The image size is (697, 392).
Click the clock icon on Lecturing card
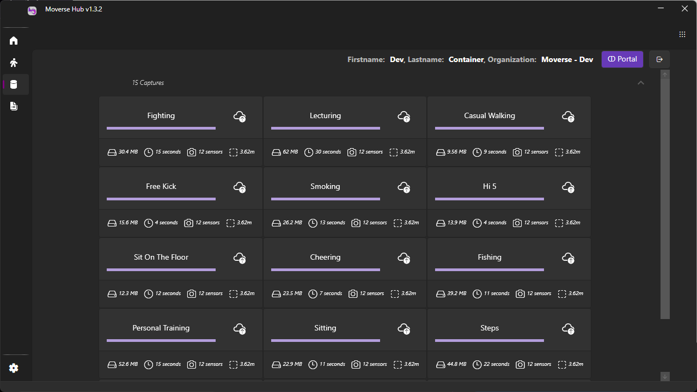click(x=309, y=152)
